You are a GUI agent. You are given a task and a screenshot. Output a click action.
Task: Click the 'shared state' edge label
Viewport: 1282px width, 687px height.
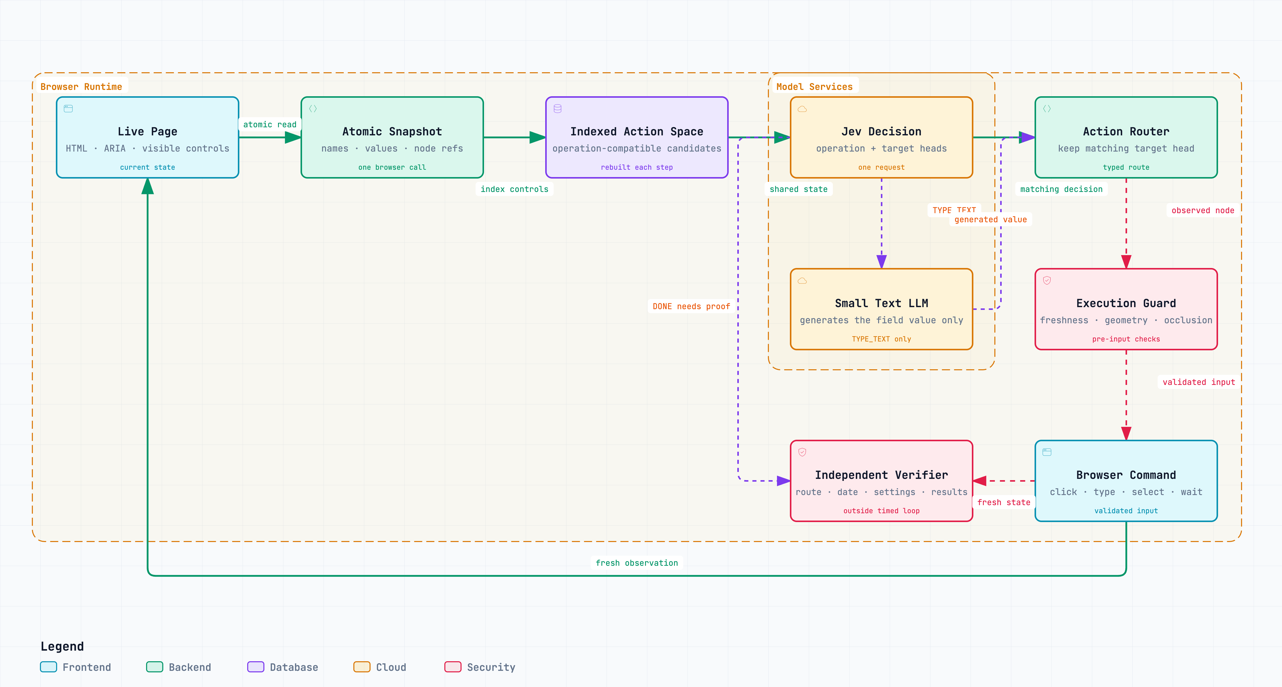(x=798, y=189)
